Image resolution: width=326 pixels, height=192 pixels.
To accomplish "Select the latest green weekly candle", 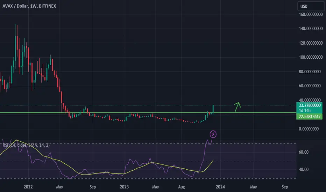I will click(x=213, y=109).
